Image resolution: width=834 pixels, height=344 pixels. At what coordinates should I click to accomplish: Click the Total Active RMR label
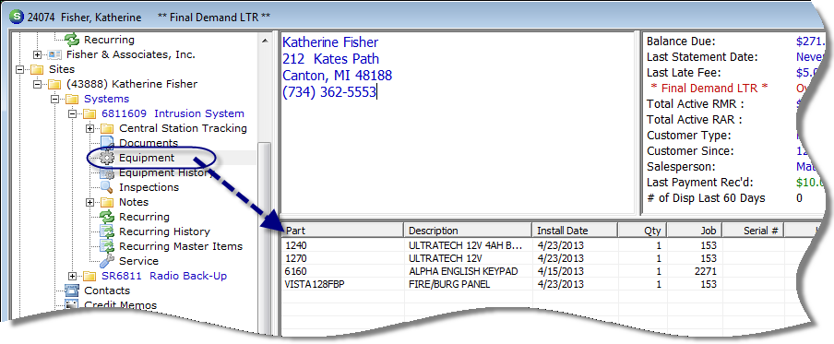pos(696,103)
